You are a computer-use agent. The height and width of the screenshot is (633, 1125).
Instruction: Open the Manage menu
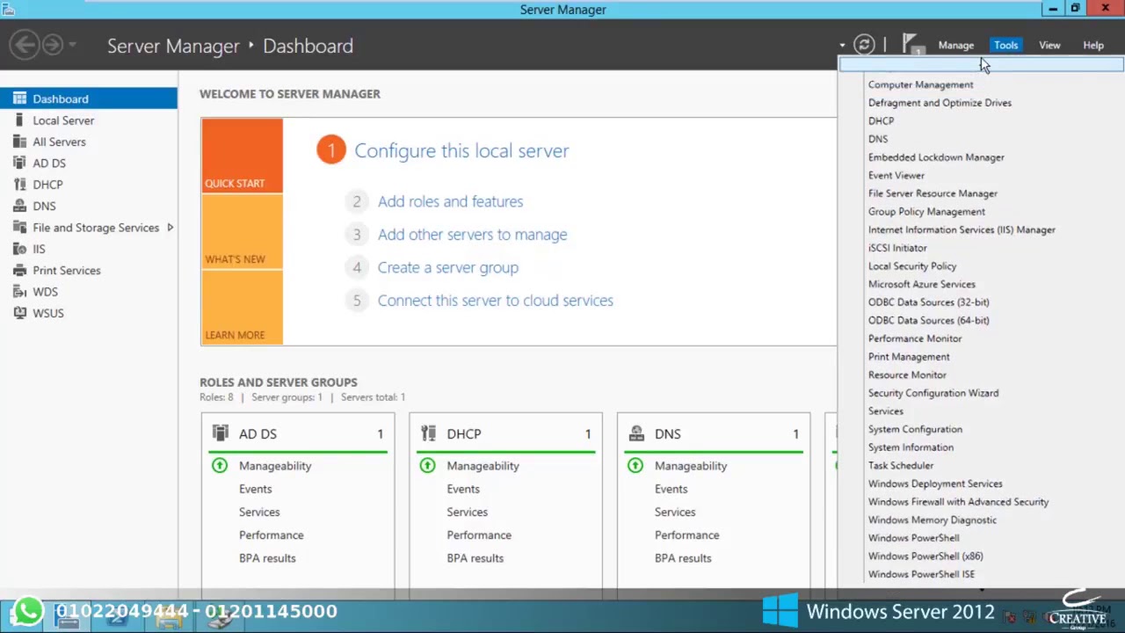pyautogui.click(x=955, y=45)
